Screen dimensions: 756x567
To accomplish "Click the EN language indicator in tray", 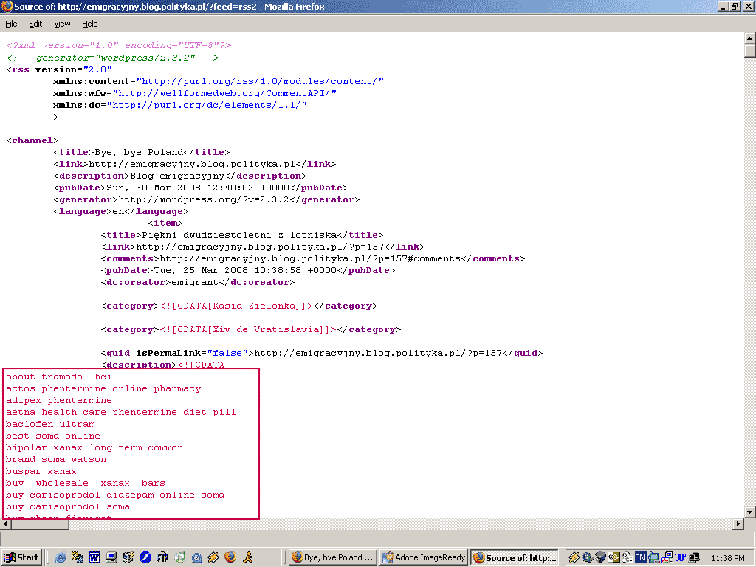I will coord(641,557).
